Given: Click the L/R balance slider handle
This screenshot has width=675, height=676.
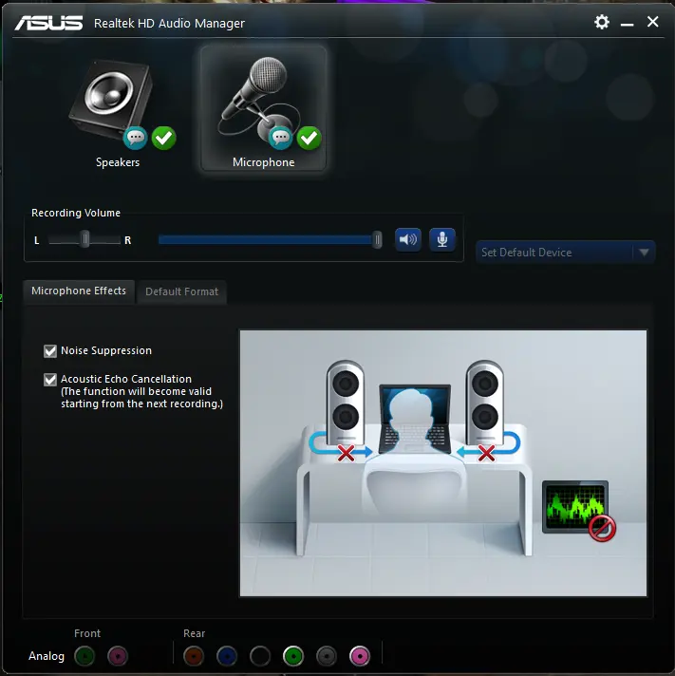Looking at the screenshot, I should (x=84, y=239).
